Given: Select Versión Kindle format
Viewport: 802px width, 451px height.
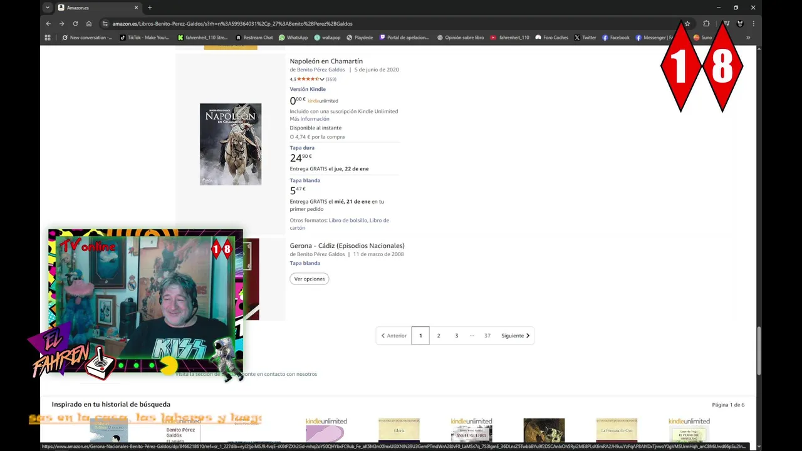Looking at the screenshot, I should (x=308, y=89).
